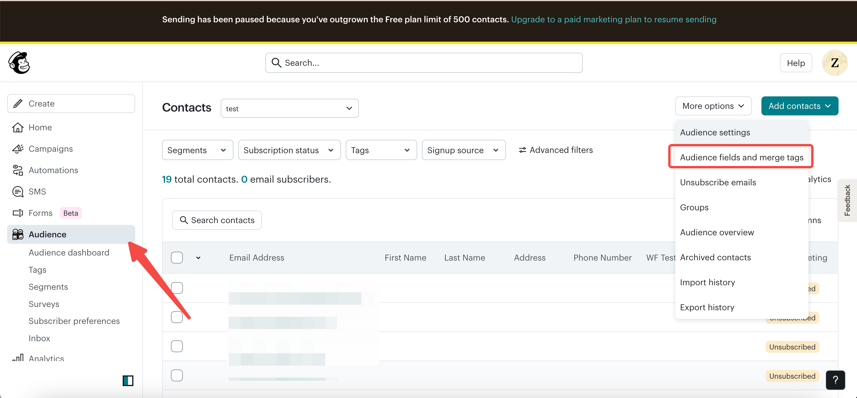Select the Audience people icon
This screenshot has height=398, width=857.
pos(18,234)
